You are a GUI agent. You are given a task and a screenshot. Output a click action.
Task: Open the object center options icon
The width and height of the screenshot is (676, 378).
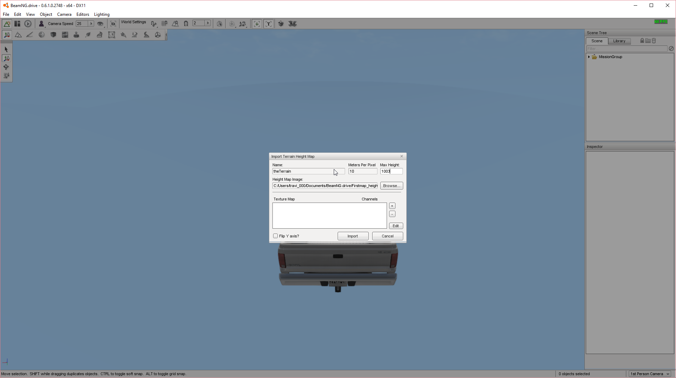pos(232,24)
